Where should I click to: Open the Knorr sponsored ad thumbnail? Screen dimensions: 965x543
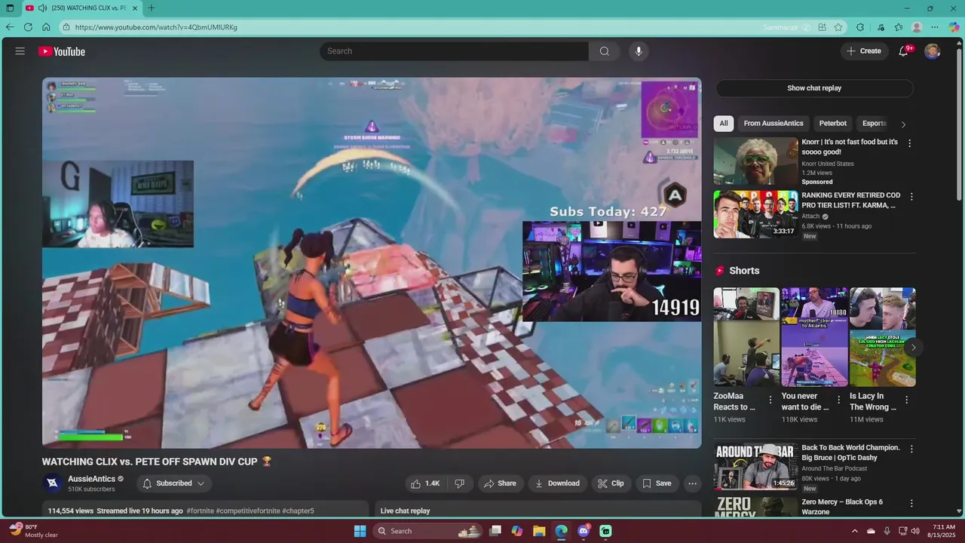755,161
